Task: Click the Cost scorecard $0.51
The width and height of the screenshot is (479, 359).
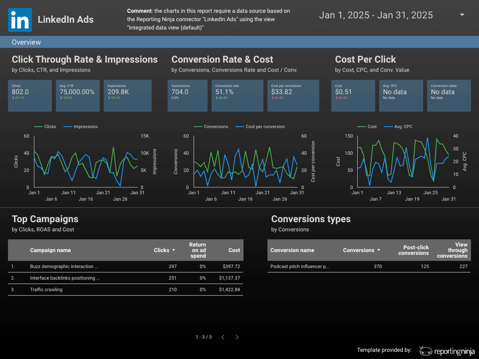Action: 353,96
